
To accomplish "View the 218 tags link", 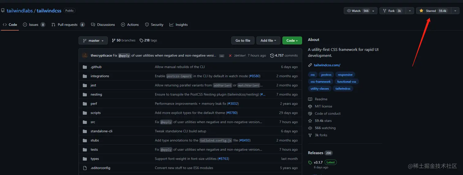I will point(148,40).
